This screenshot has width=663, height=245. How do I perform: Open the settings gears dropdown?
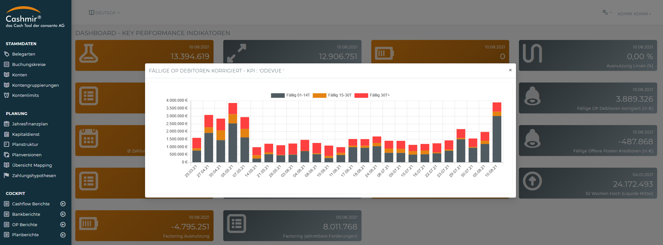(x=607, y=12)
